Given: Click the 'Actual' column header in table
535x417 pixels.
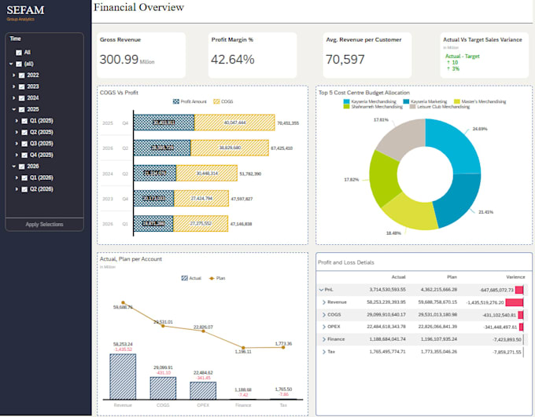Looking at the screenshot, I should pyautogui.click(x=399, y=277).
